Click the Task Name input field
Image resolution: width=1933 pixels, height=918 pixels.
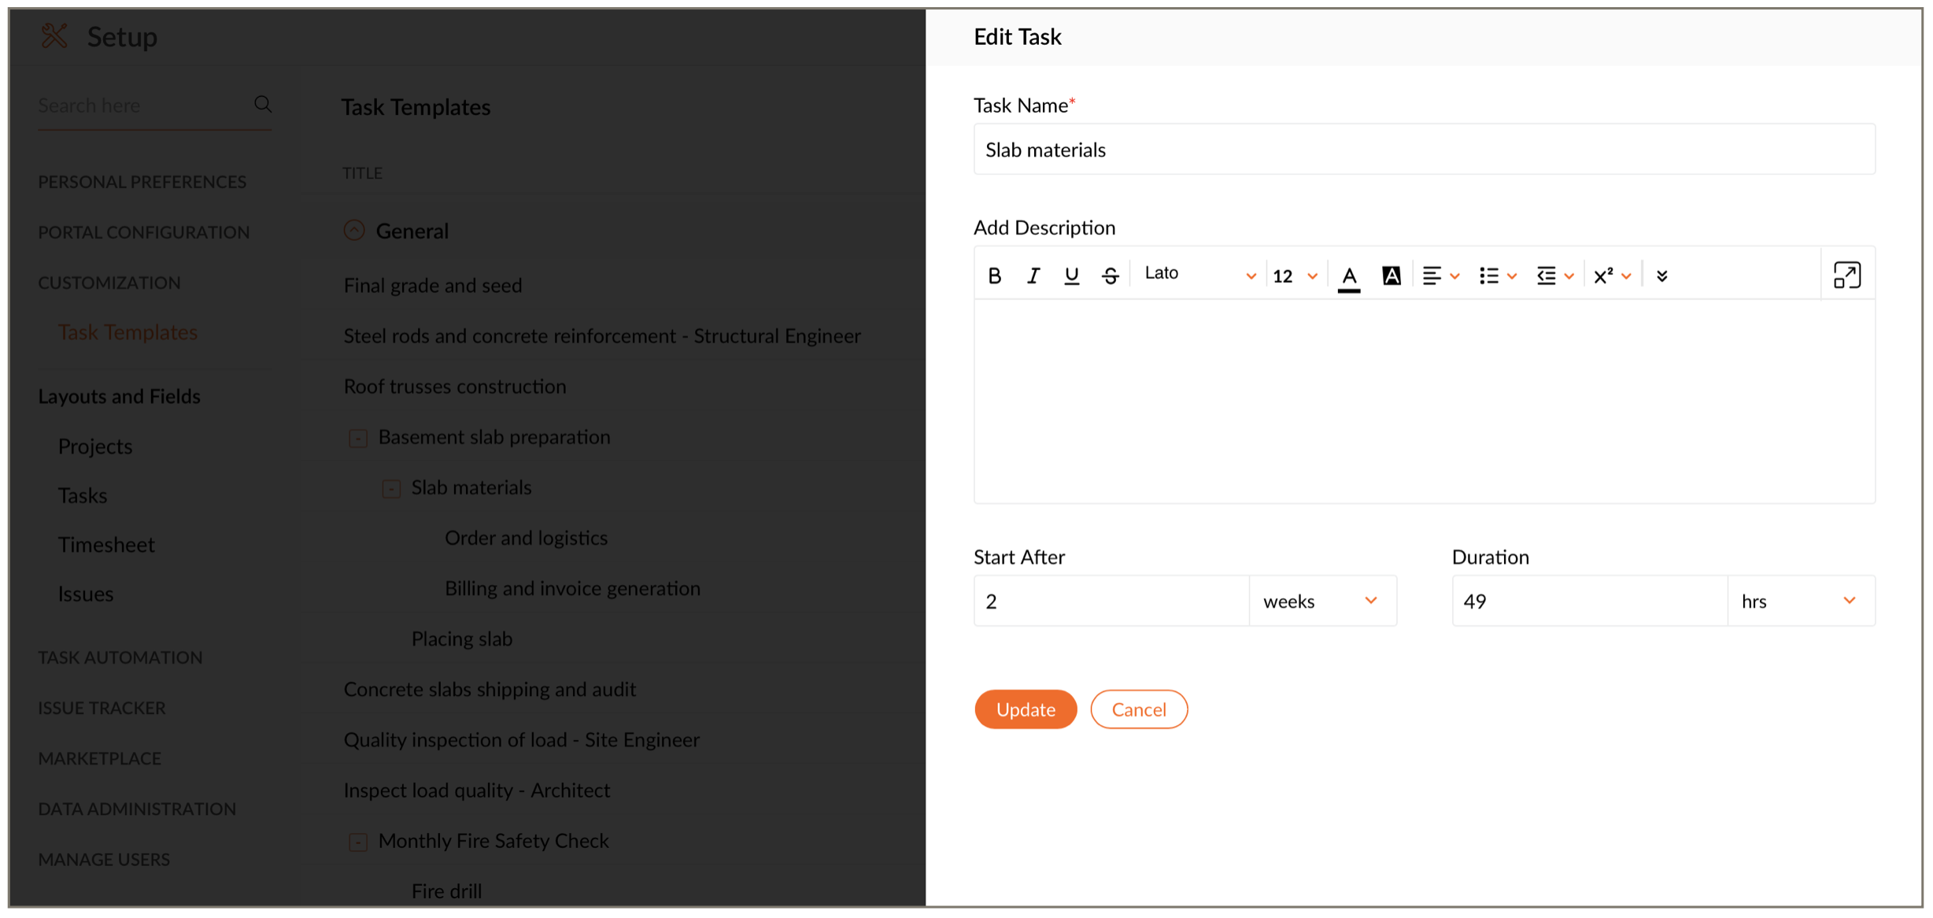(x=1423, y=150)
